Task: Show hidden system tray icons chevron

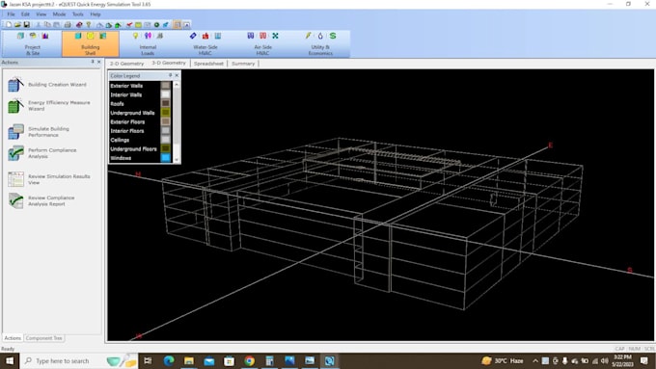Action: pyautogui.click(x=535, y=360)
